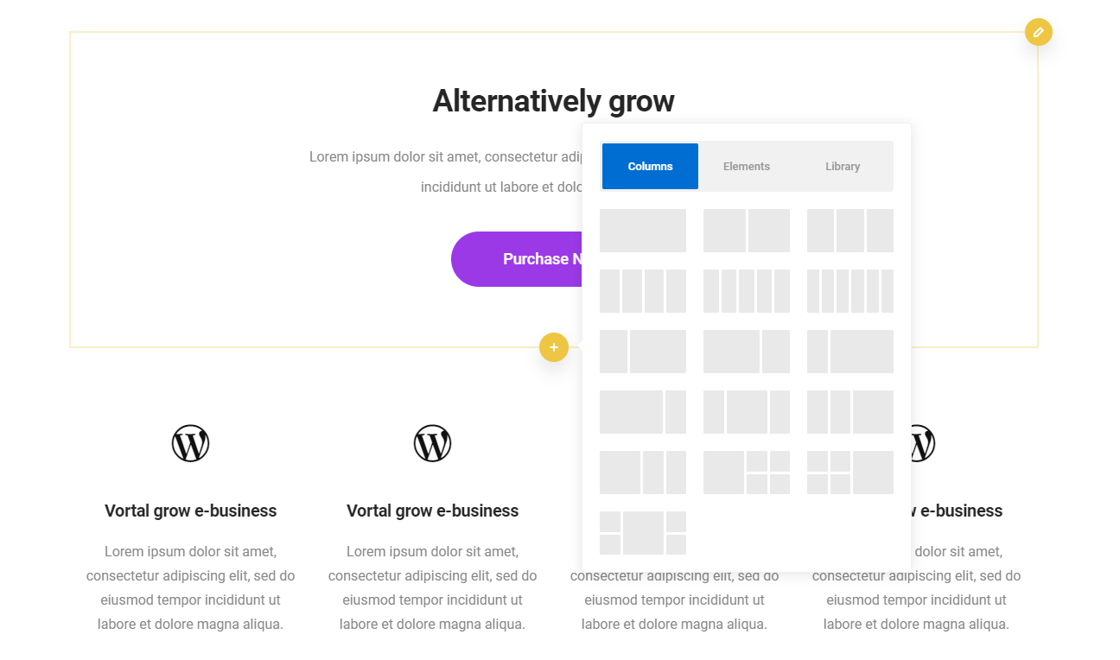The width and height of the screenshot is (1120, 660).
Task: Click the Alternatively grow heading
Action: pyautogui.click(x=553, y=101)
